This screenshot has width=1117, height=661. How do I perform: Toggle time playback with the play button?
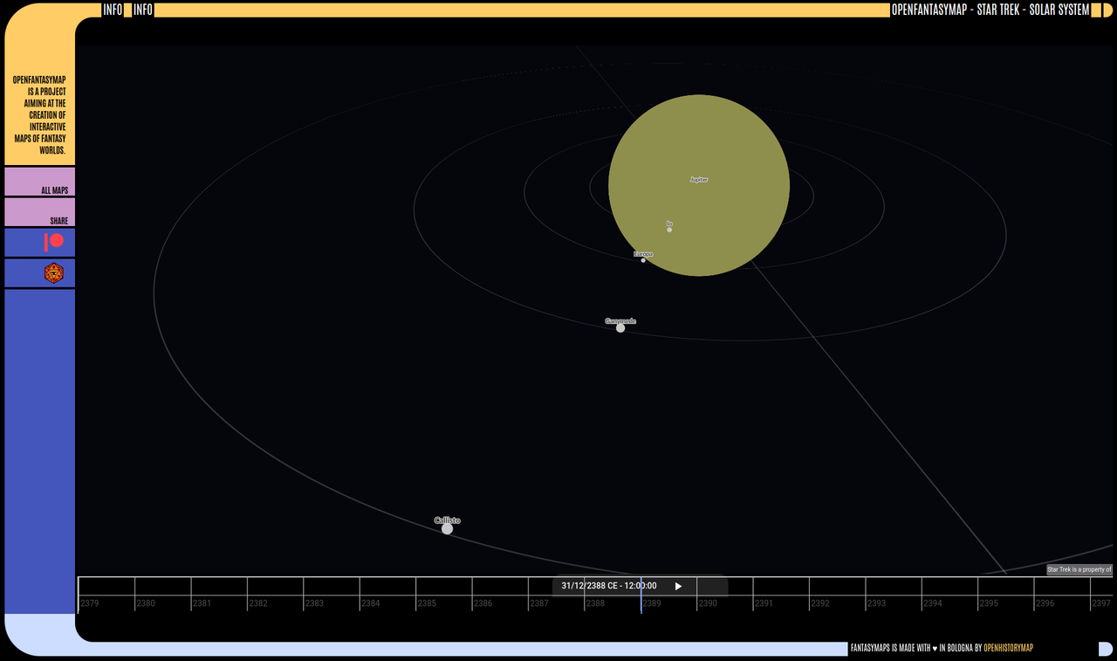coord(678,586)
